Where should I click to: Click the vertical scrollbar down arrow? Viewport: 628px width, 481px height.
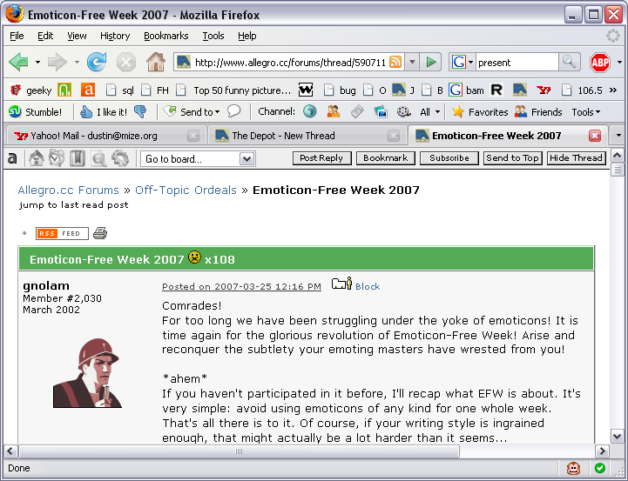coord(618,435)
